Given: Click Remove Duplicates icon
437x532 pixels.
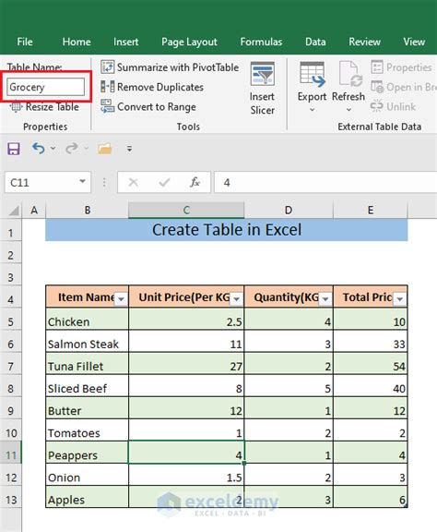Looking at the screenshot, I should click(x=108, y=87).
